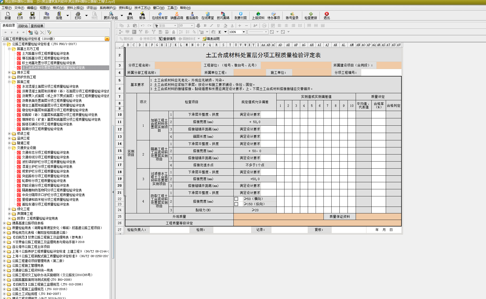Toggle the lock cells icon
This screenshot has width=486, height=299.
174,32
